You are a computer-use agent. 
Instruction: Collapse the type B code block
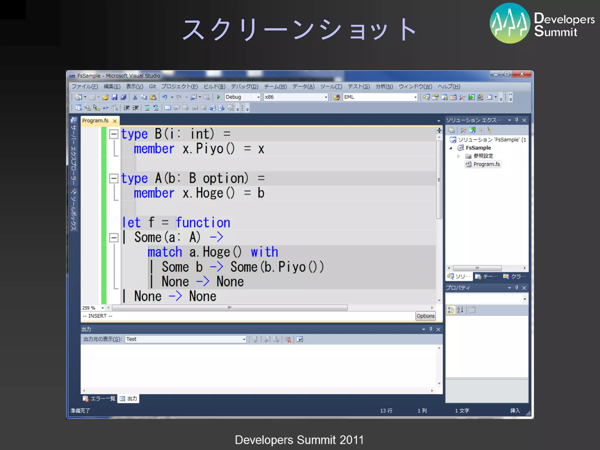click(114, 134)
